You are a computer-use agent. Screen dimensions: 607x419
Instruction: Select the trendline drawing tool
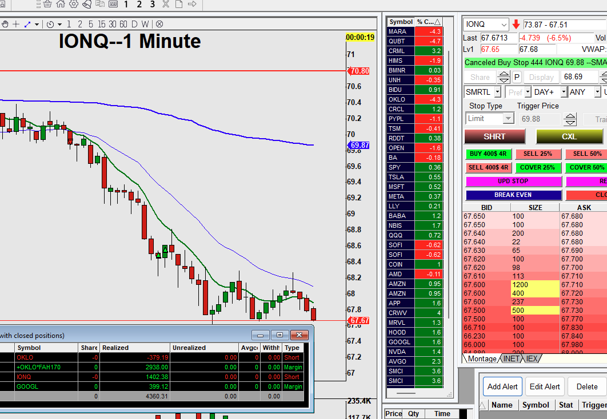(x=27, y=24)
